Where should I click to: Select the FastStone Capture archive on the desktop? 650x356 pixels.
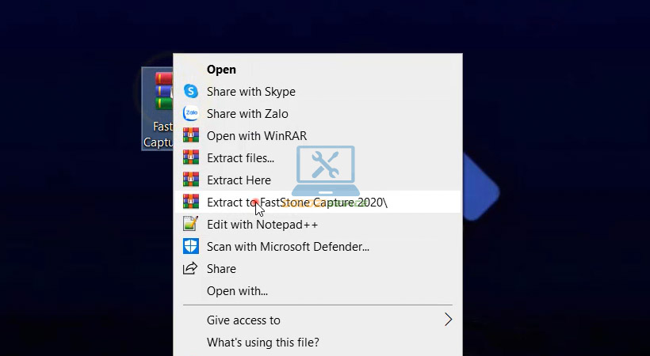[x=157, y=107]
